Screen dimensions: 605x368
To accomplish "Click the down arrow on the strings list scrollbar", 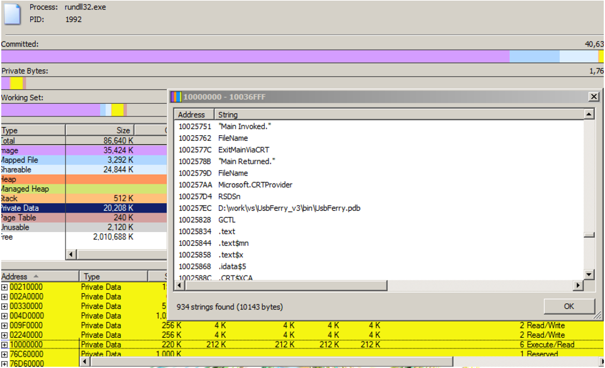I will coord(588,274).
